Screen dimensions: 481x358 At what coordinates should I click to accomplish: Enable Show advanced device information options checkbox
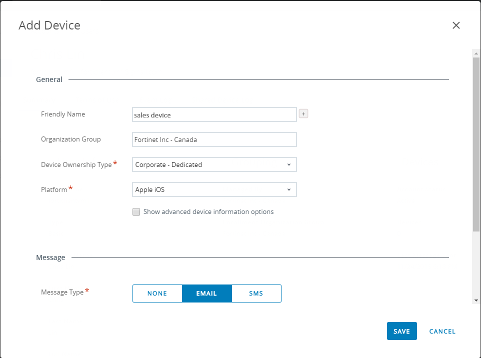[136, 212]
